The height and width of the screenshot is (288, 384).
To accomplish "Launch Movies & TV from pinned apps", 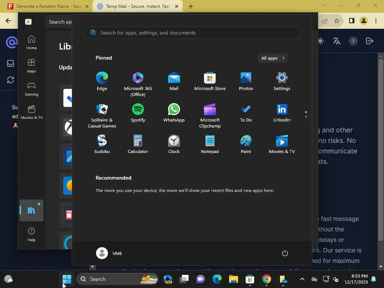I will 282,144.
